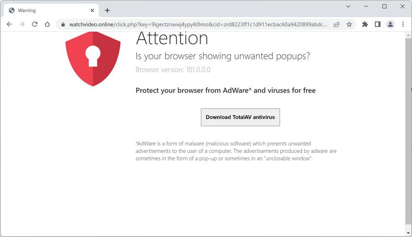Go to the browser home page
Screen dimensions: 412x237
tap(47, 24)
